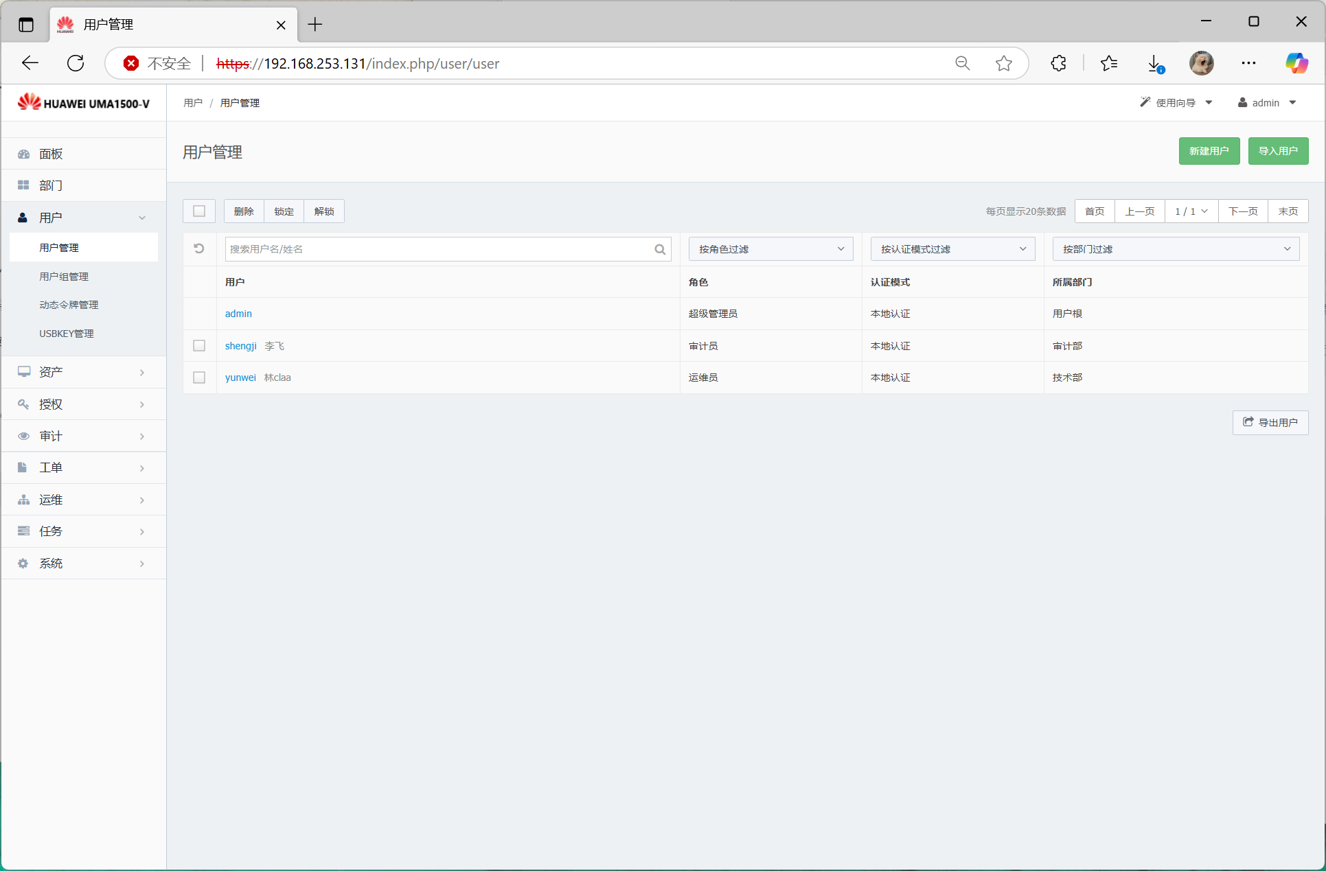Tick the select-all checkbox above user list
Image resolution: width=1326 pixels, height=871 pixels.
[199, 211]
